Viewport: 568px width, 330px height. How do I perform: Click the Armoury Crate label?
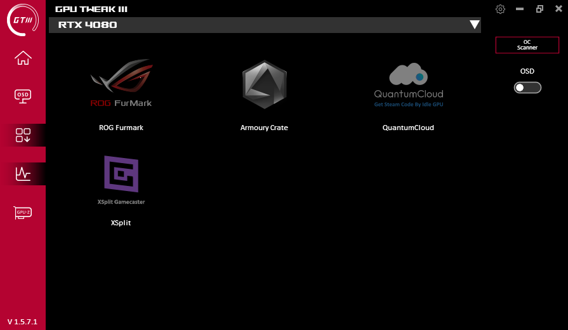pyautogui.click(x=264, y=128)
